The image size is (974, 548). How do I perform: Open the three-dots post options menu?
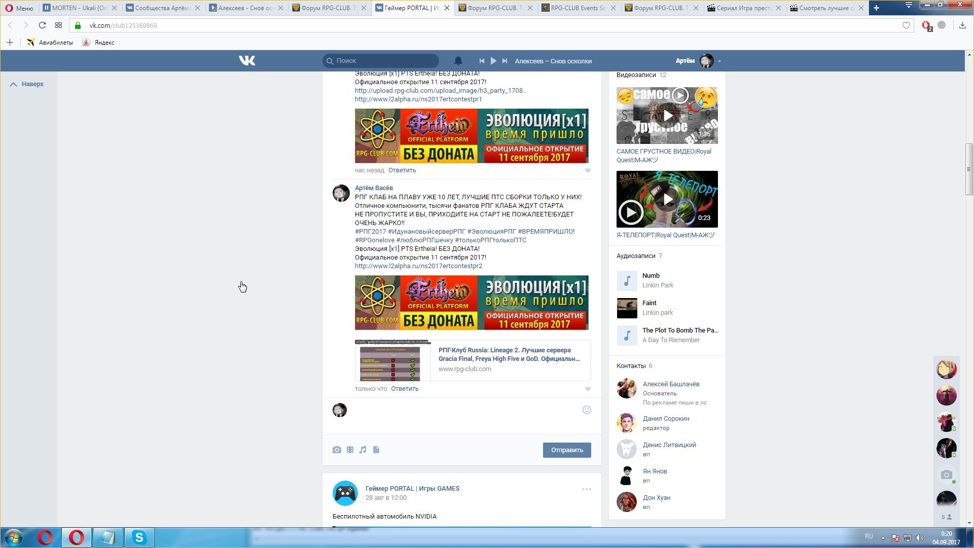[587, 489]
